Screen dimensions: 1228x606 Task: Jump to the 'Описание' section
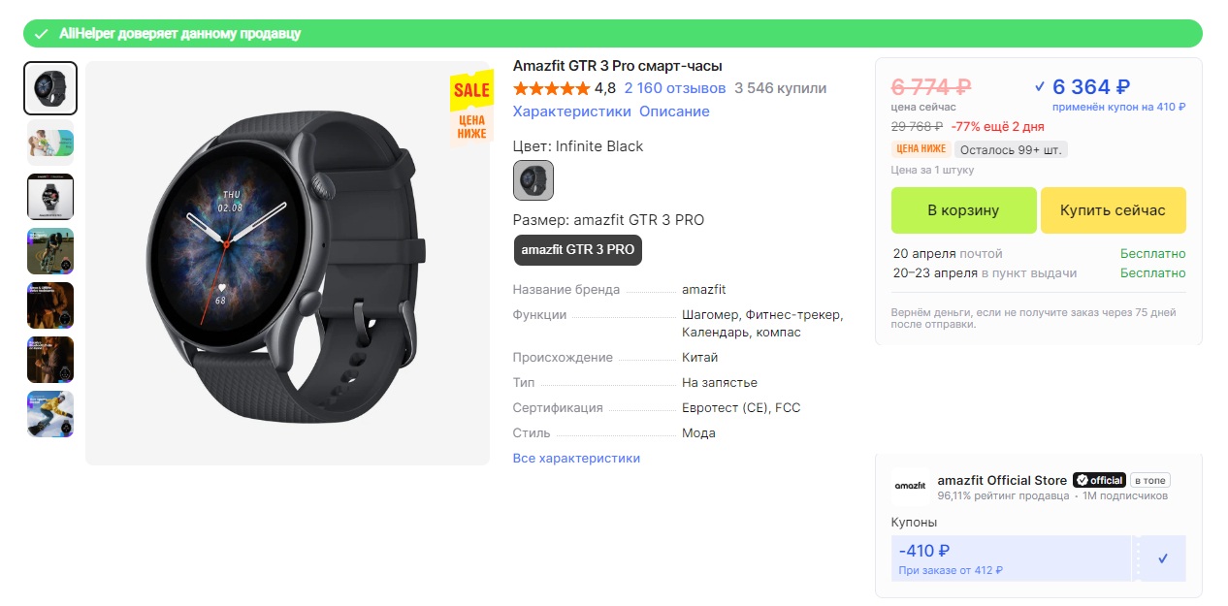[674, 112]
